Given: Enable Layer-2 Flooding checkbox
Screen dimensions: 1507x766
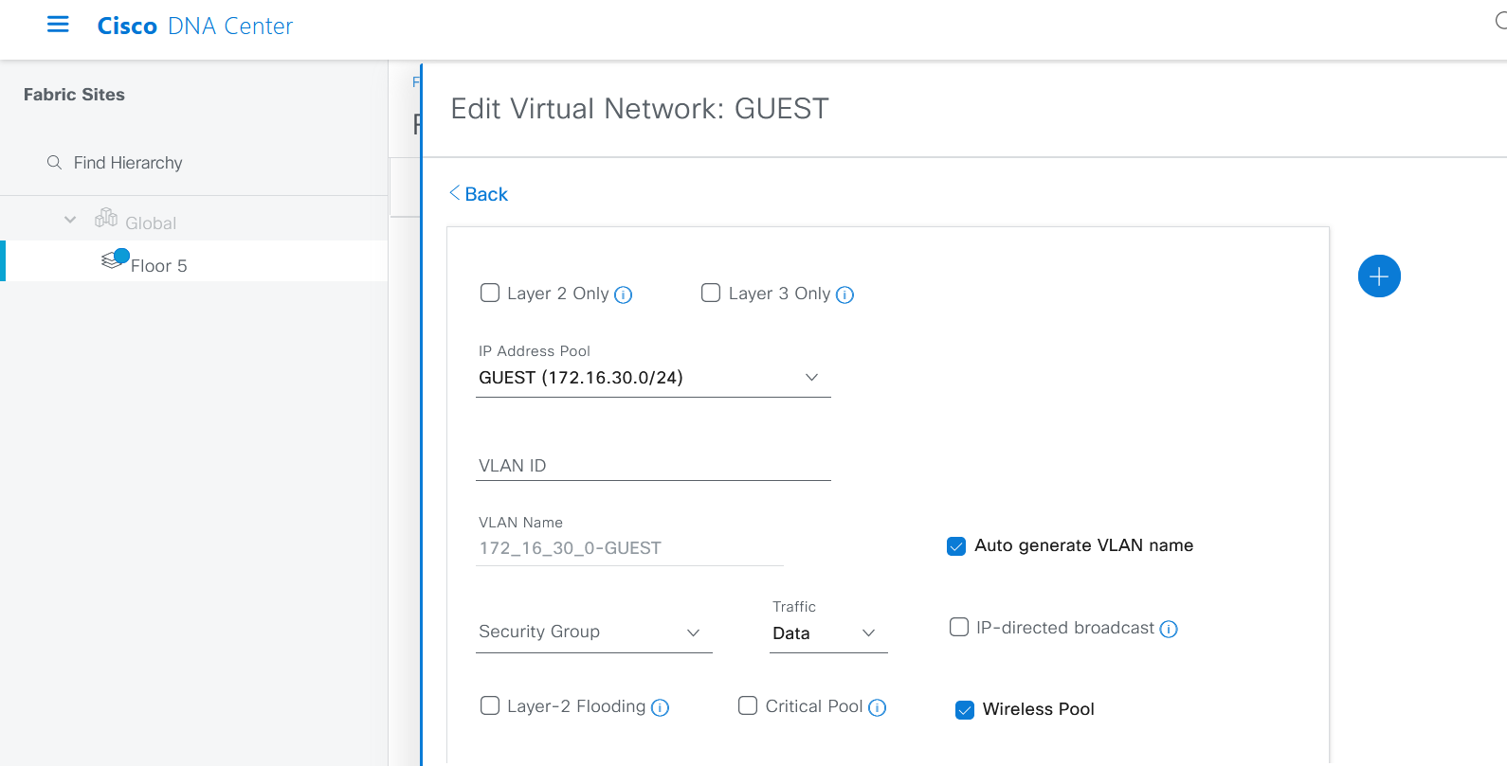Looking at the screenshot, I should click(490, 705).
